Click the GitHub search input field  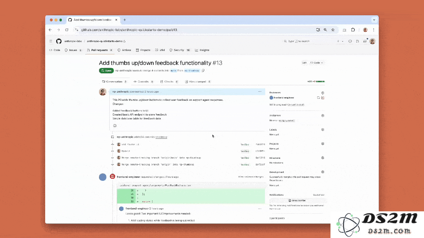[x=308, y=41]
